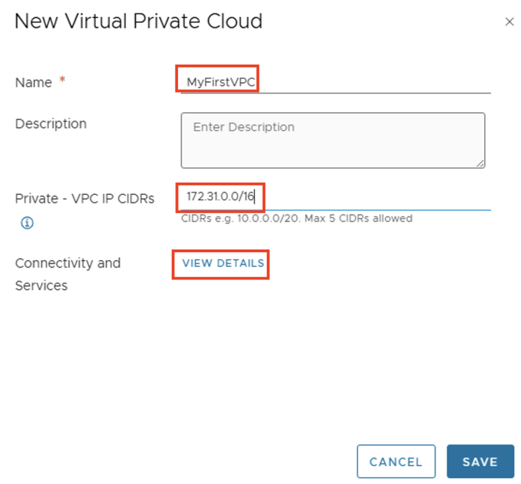
Task: Click the 172.31.0.0/16 CIDR value
Action: tap(220, 197)
